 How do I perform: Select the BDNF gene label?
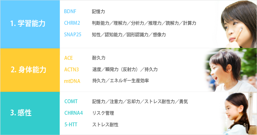point(70,12)
